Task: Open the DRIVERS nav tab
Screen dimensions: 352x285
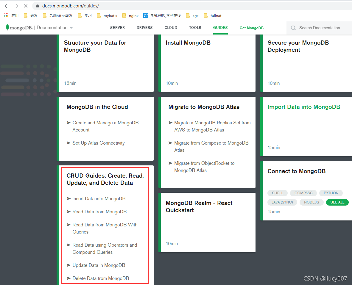Action: (144, 28)
